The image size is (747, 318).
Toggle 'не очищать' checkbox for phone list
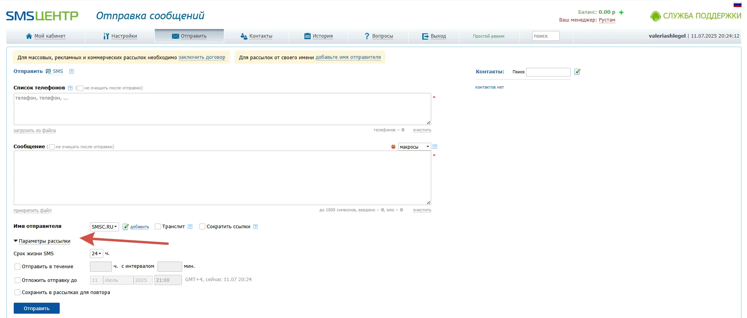(x=81, y=88)
